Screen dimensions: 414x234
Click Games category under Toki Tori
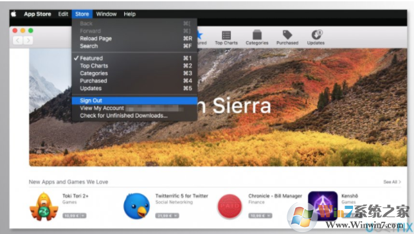point(69,203)
